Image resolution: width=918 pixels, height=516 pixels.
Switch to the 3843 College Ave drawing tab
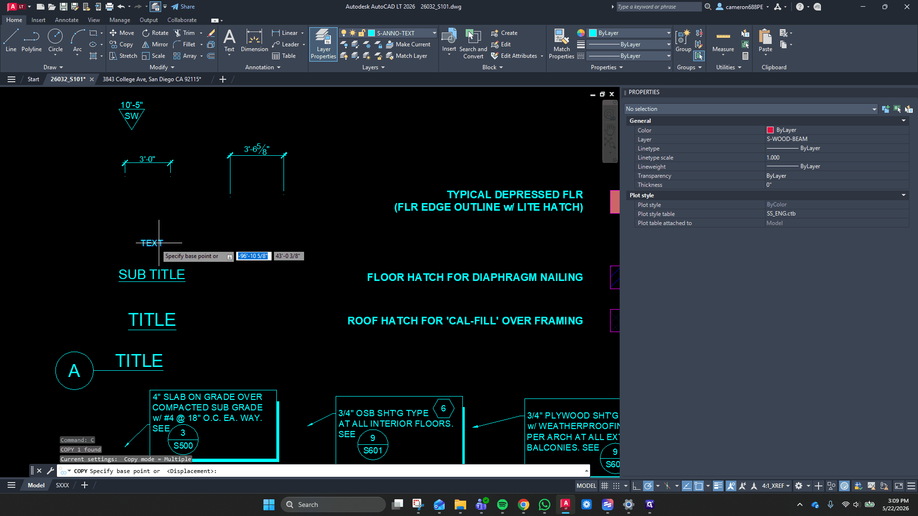(x=152, y=79)
